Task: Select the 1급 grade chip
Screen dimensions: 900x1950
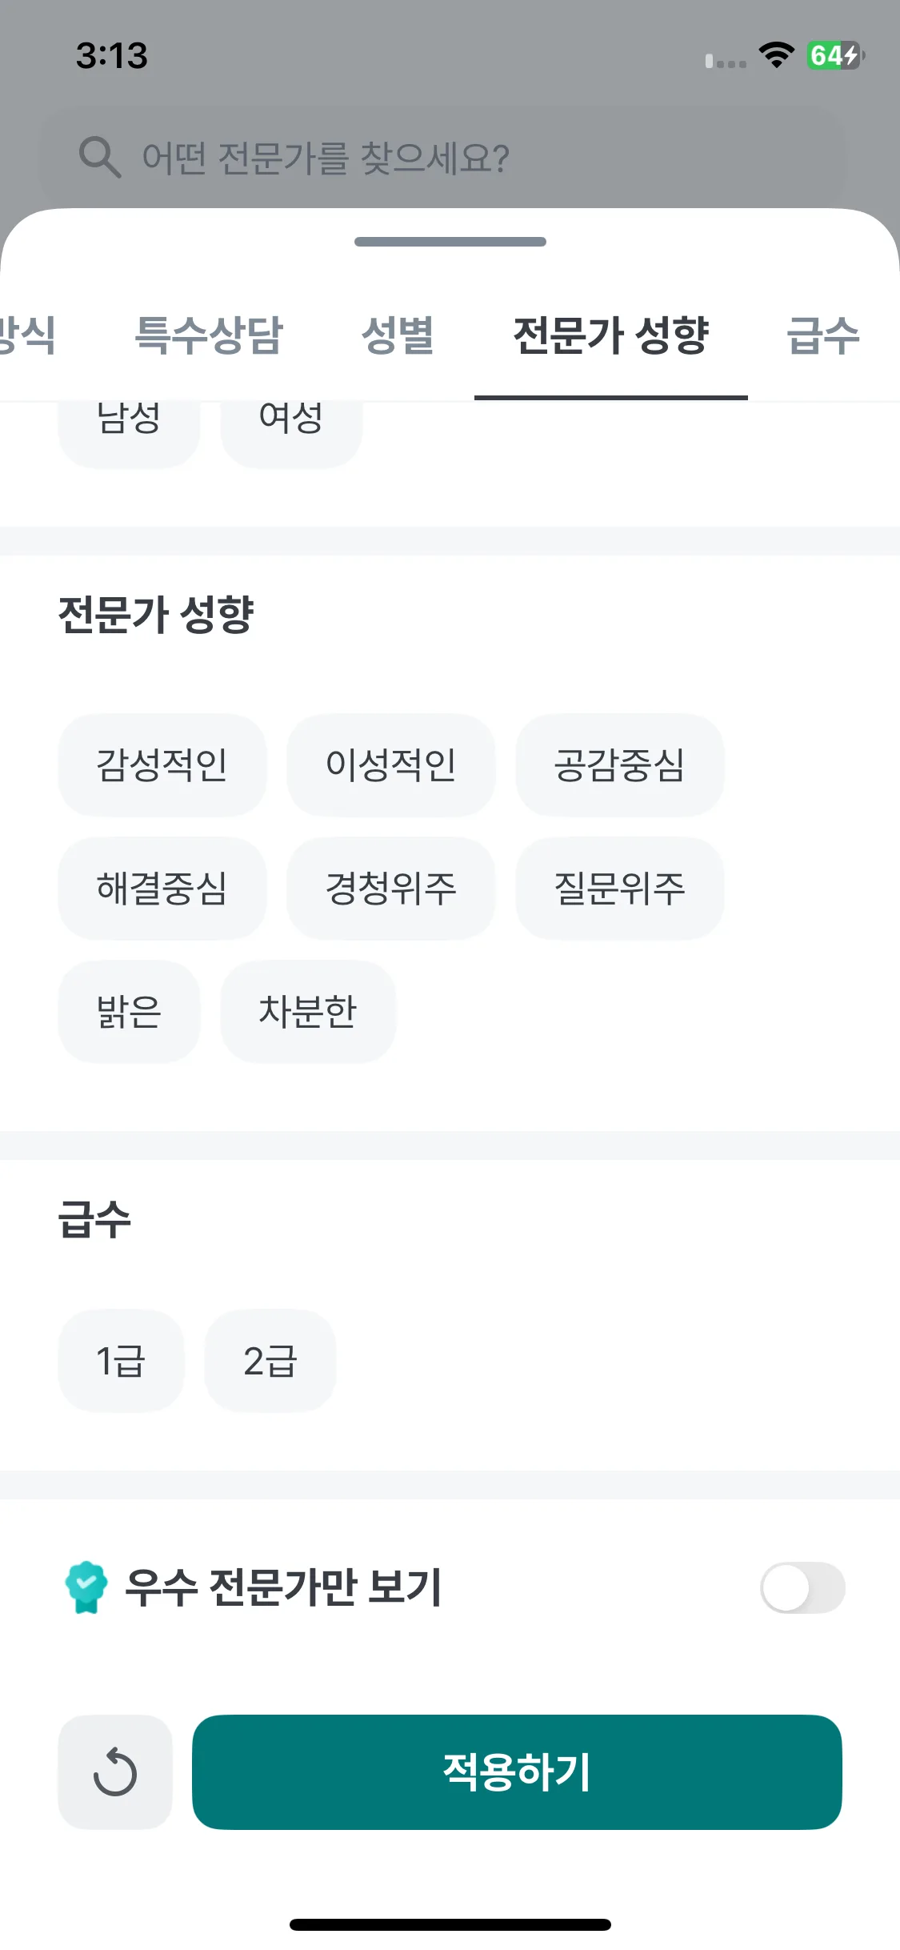Action: [122, 1361]
